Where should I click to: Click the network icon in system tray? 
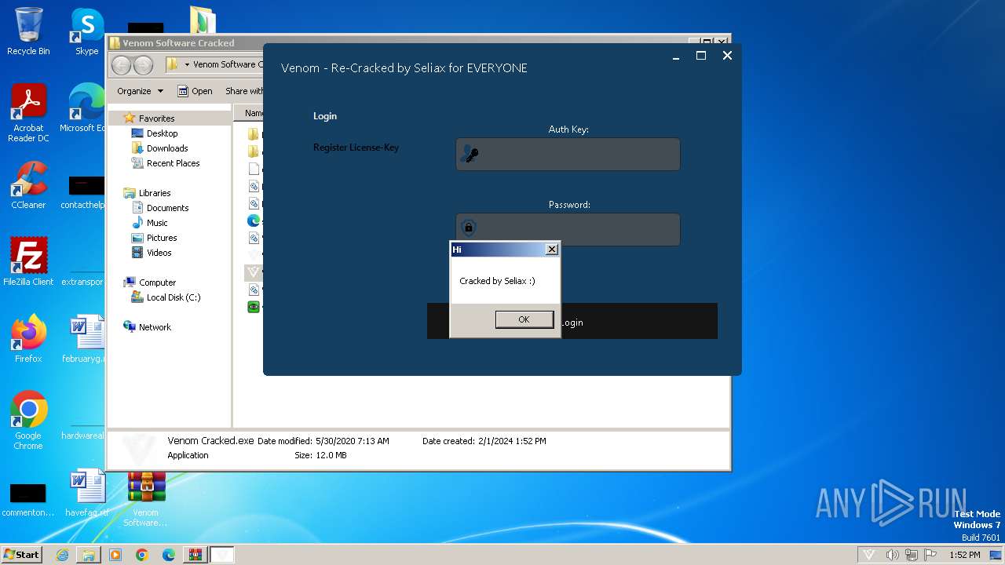(x=913, y=555)
